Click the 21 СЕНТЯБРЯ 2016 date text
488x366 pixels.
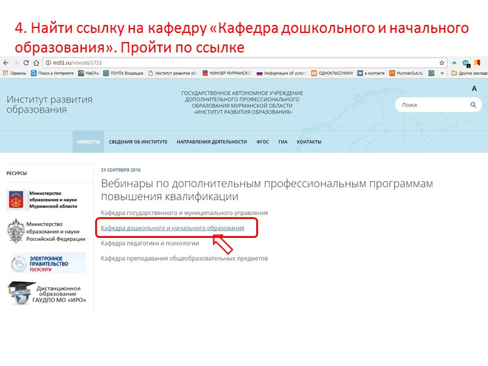tap(121, 170)
